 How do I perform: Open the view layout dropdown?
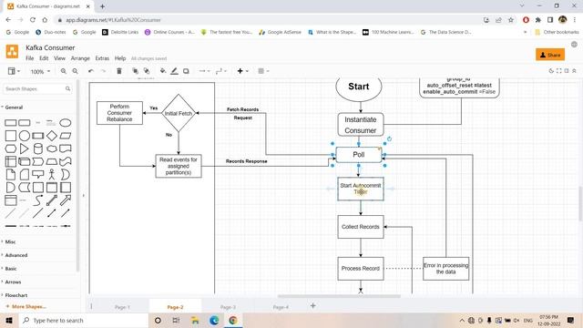pyautogui.click(x=14, y=71)
